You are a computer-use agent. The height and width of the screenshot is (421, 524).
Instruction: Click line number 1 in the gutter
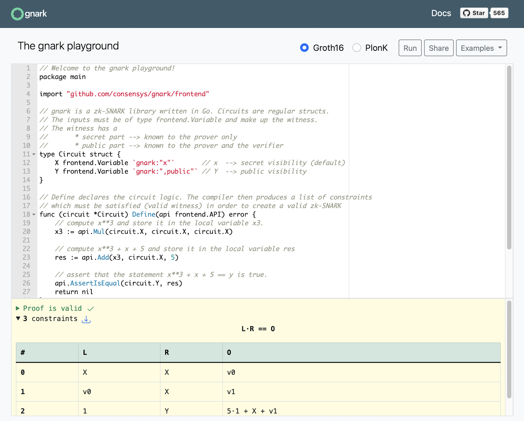28,68
